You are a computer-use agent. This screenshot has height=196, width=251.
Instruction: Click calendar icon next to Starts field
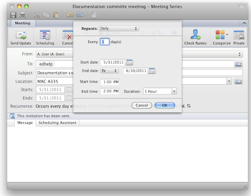coord(69,90)
